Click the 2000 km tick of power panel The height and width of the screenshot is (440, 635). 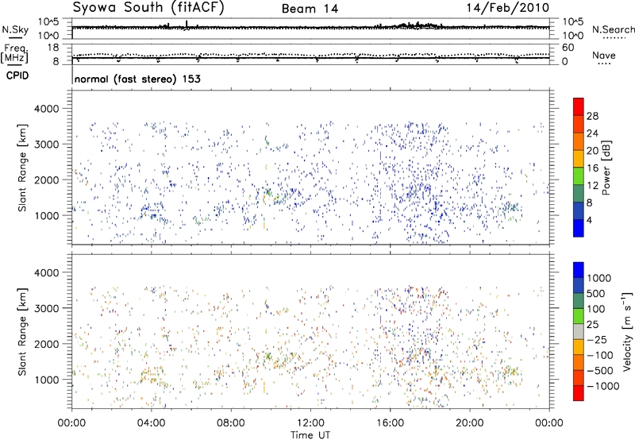pos(47,179)
